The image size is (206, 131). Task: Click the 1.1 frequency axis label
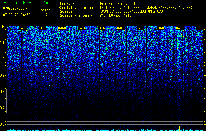3,43
